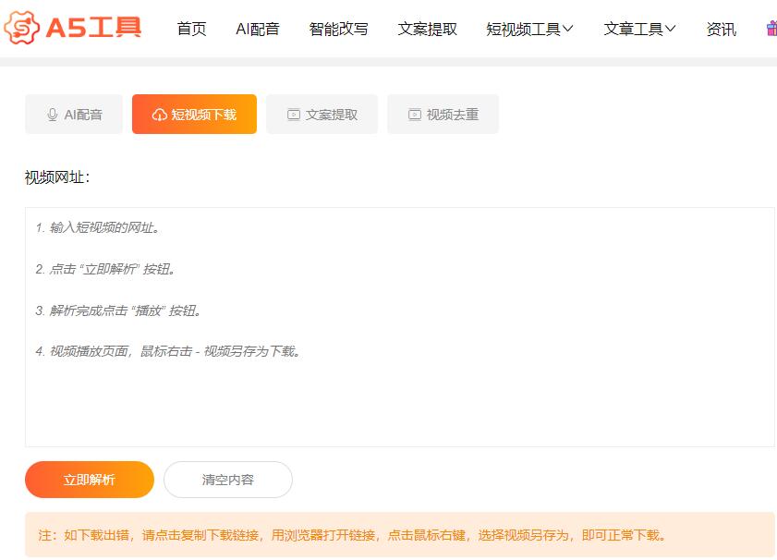Open 文案提取 in the top navigation
The image size is (777, 560).
pos(427,29)
